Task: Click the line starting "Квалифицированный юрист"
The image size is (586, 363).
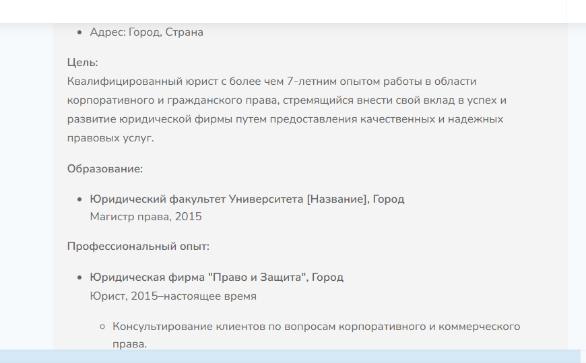Action: coord(271,81)
